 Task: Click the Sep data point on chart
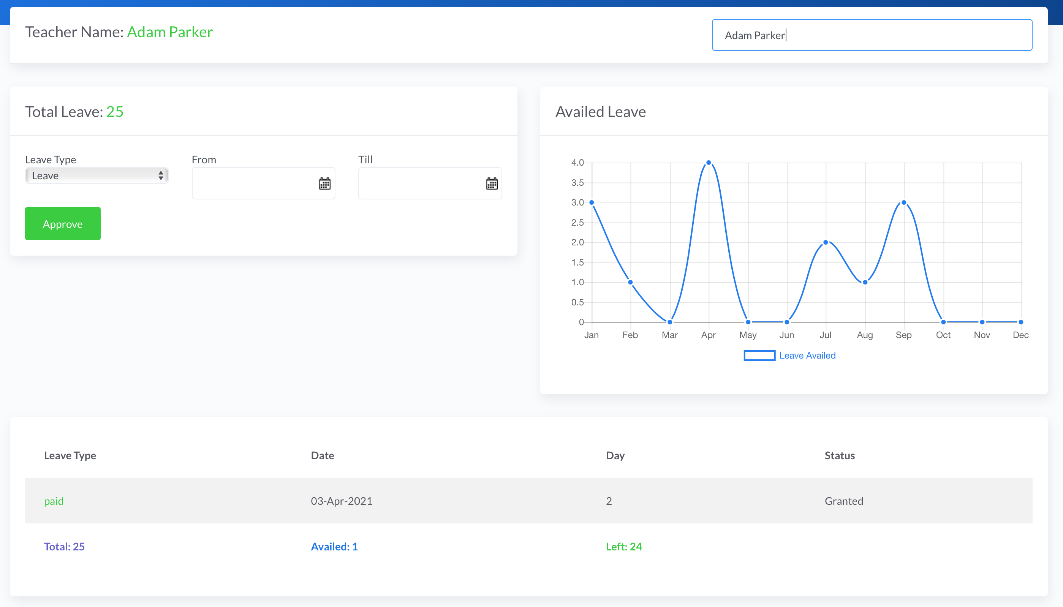point(904,202)
